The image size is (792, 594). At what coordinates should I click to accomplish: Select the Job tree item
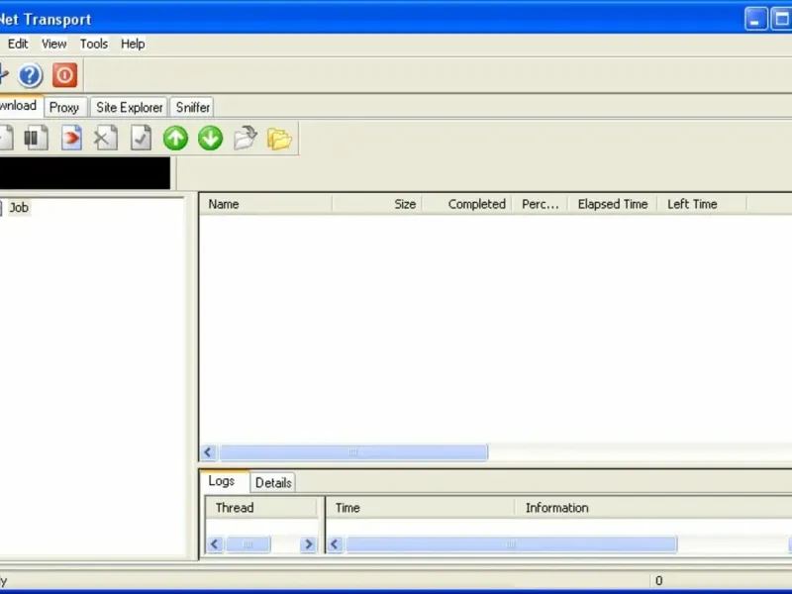(x=19, y=208)
